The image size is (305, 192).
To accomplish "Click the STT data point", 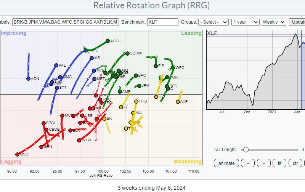I will click(57, 88).
